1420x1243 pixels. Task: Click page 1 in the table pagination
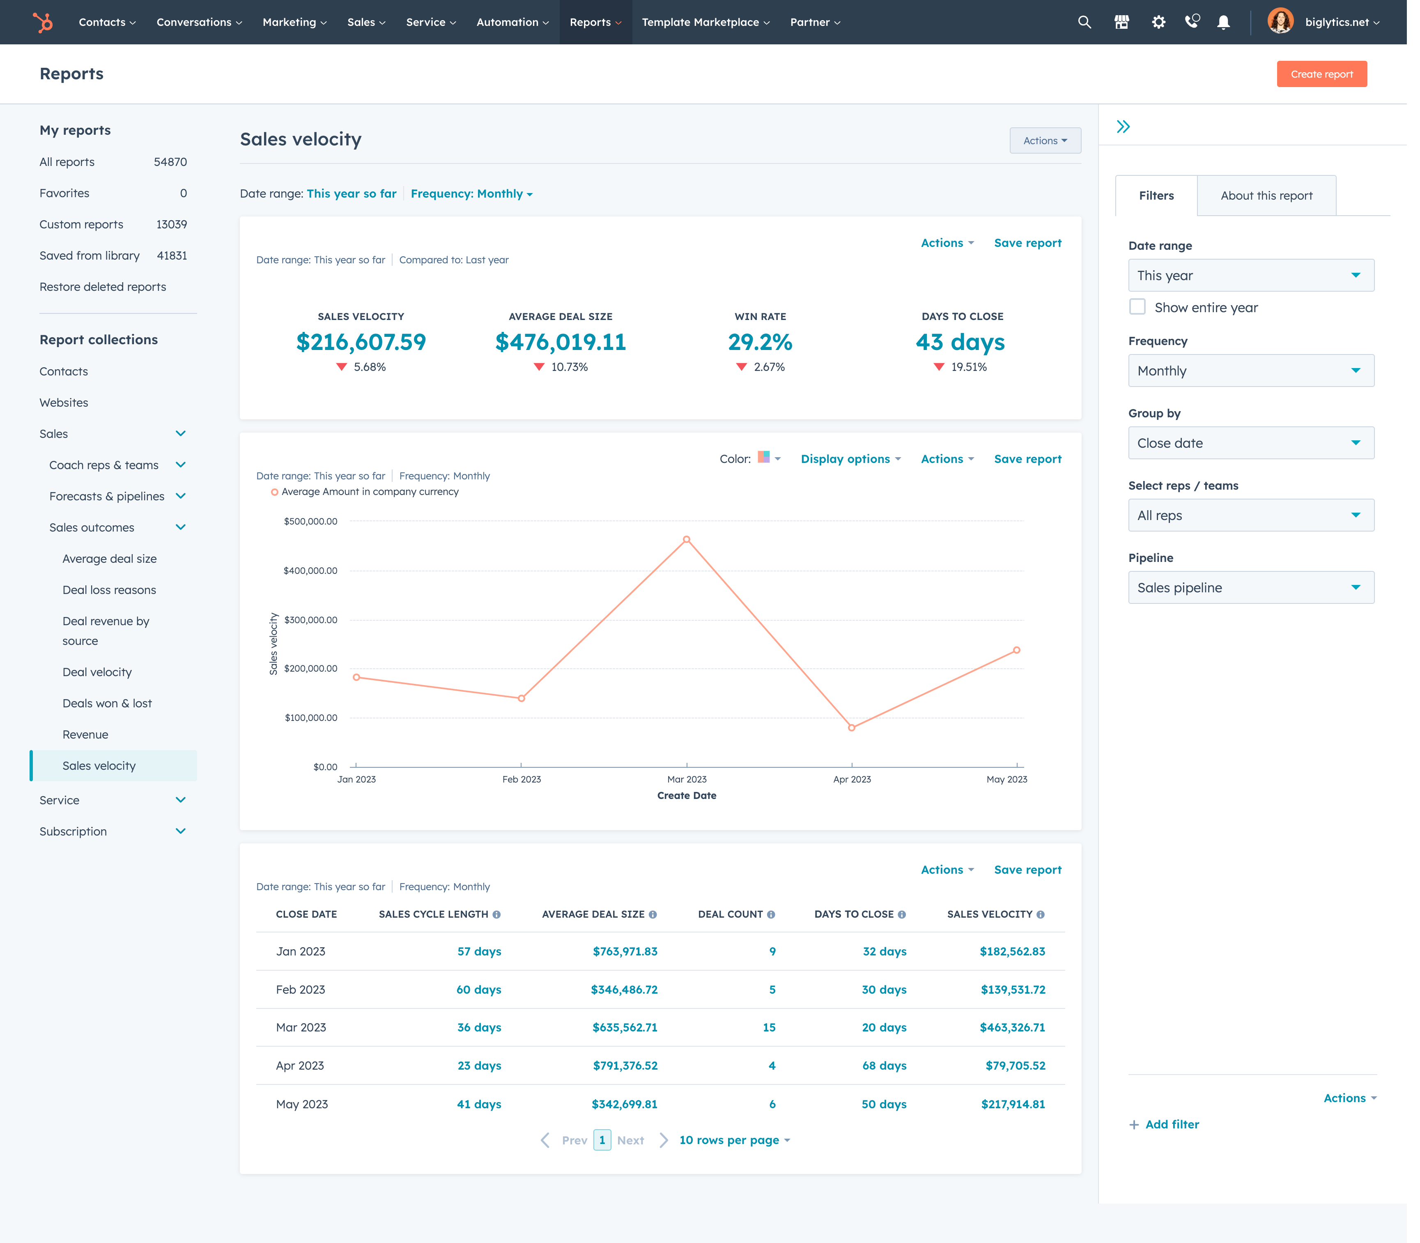(x=602, y=1139)
